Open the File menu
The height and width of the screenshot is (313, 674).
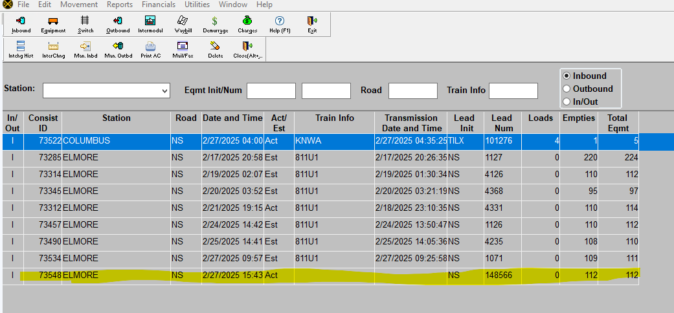[23, 5]
